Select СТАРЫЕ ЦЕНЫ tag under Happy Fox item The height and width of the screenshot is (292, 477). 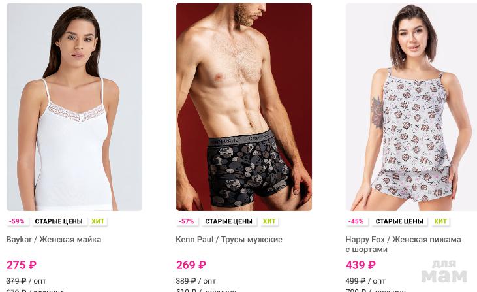399,221
